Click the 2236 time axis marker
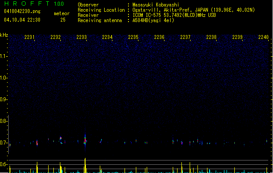The image size is (273, 173). click(x=159, y=37)
